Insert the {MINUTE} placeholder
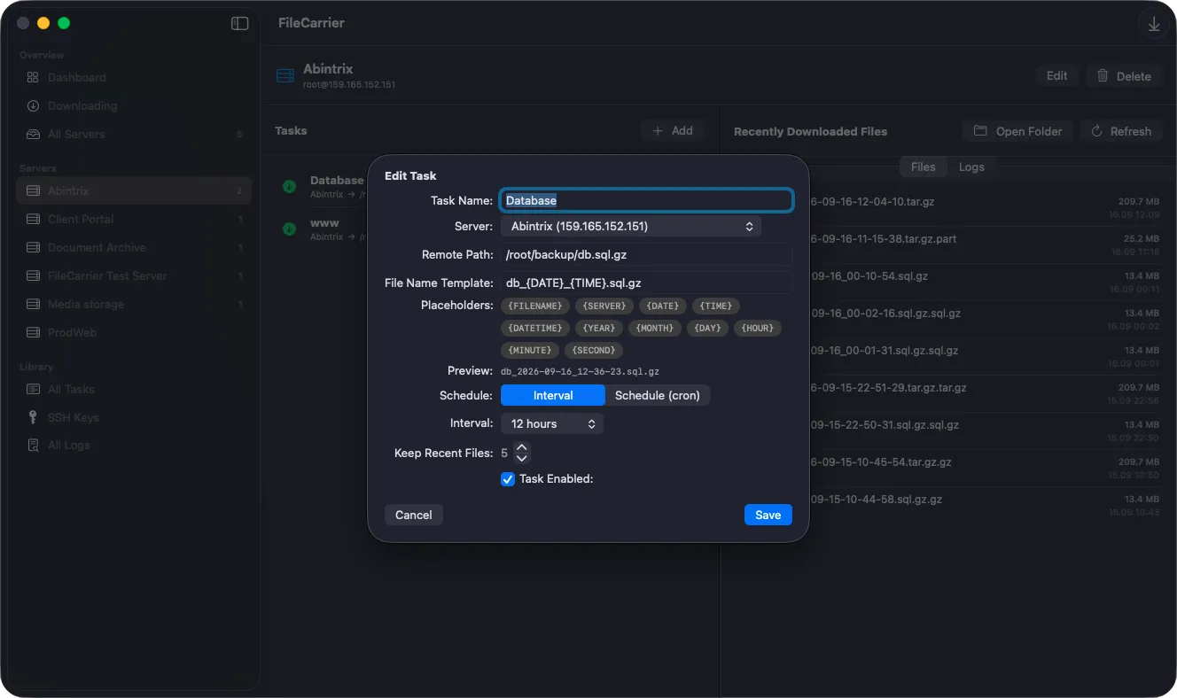The image size is (1177, 698). [529, 350]
